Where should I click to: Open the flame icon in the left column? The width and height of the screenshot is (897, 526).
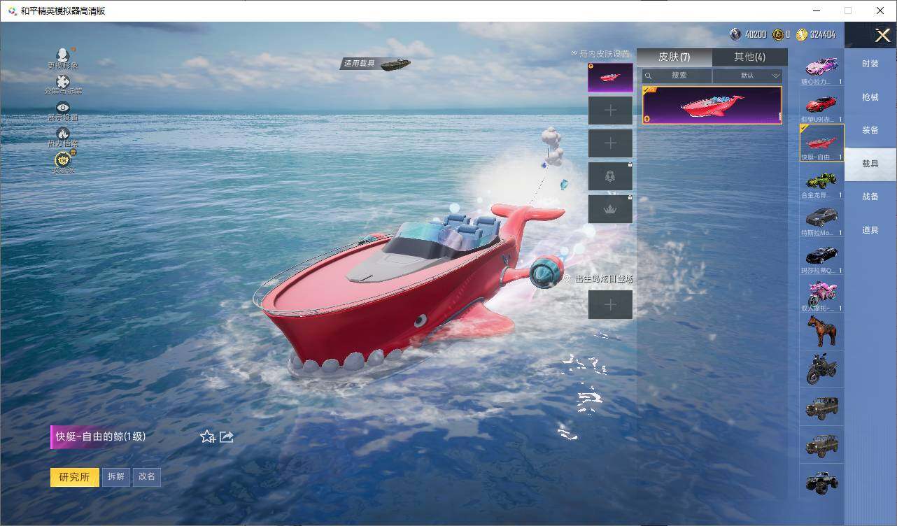click(63, 134)
